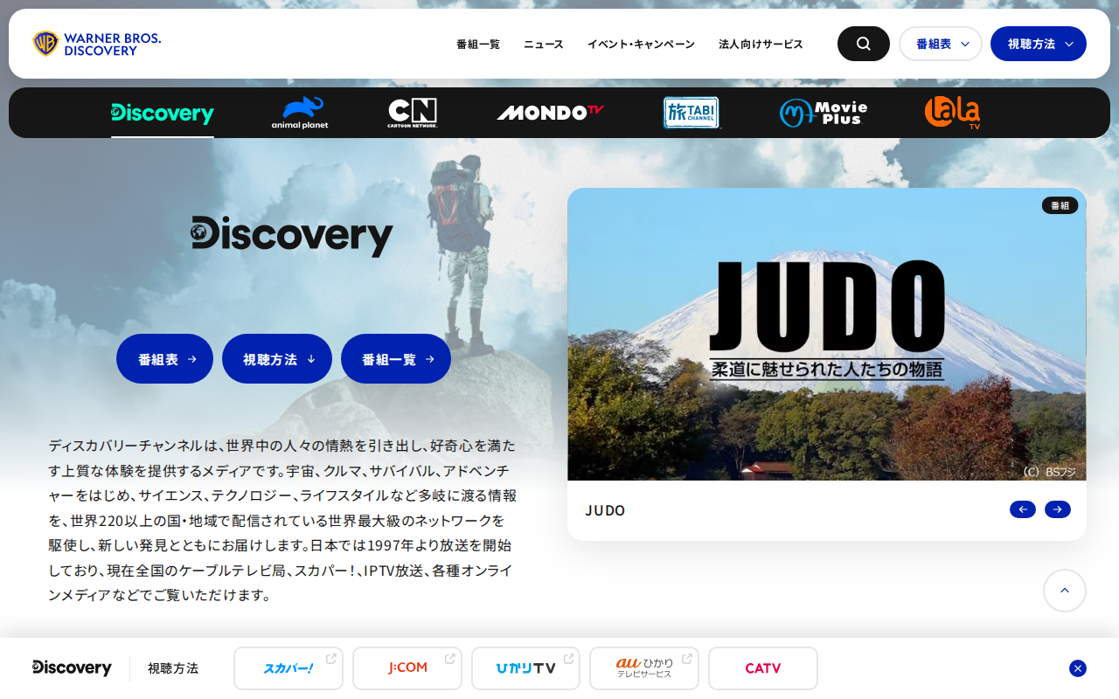Switch to the LaLa TV channel logo
Viewport: 1119px width, 699px height.
tap(953, 113)
